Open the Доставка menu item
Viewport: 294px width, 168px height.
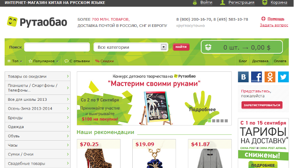coord(260,61)
